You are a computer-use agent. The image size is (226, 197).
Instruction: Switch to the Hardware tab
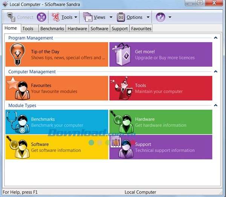77,29
